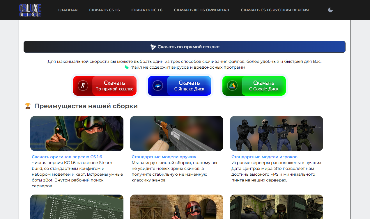The image size is (370, 219).
Task: Go to СКАЧАТЬ CS 1.6 page
Action: pos(105,10)
